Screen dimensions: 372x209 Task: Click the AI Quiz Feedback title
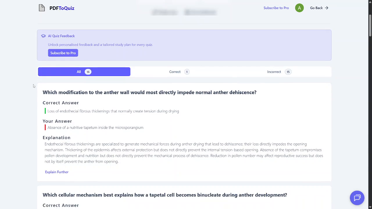coord(61,36)
